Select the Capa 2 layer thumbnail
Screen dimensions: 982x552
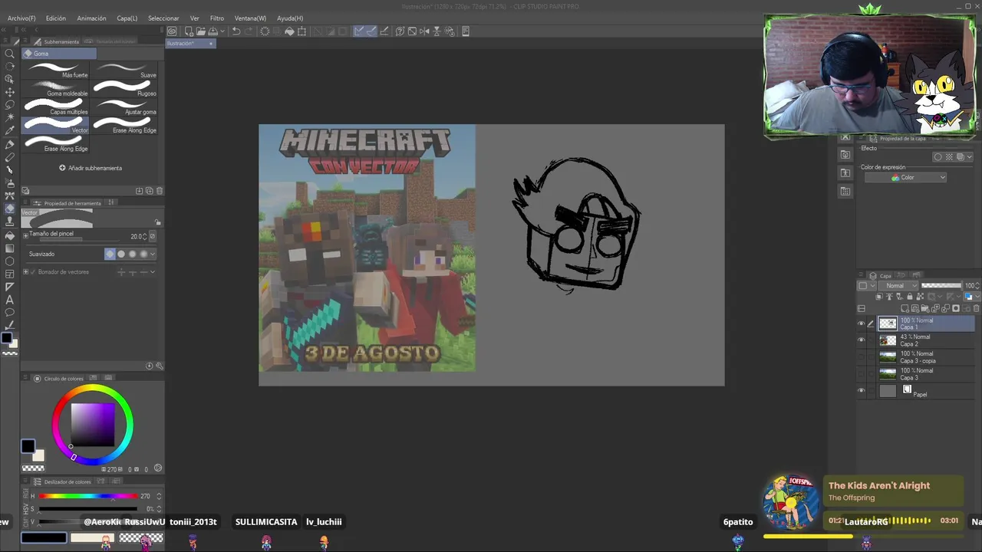[888, 340]
